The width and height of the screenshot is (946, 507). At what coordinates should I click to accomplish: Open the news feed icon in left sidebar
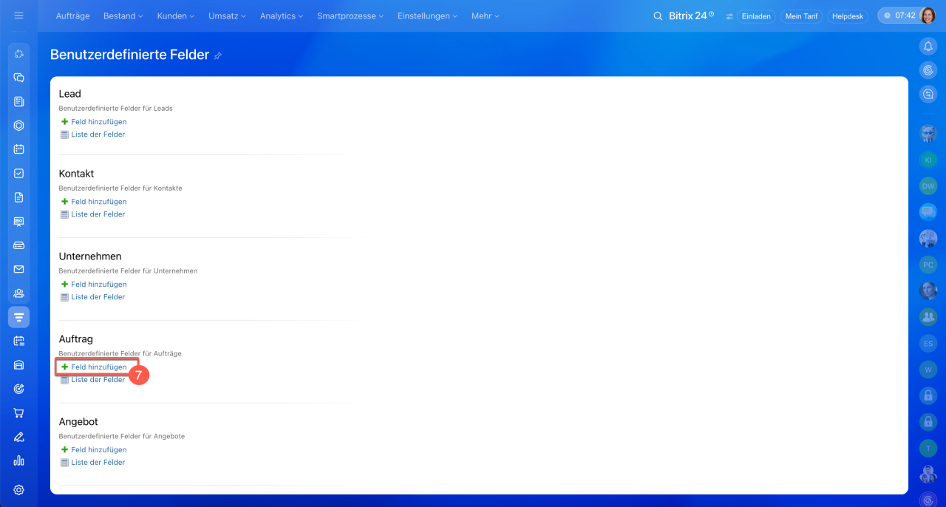pos(19,101)
